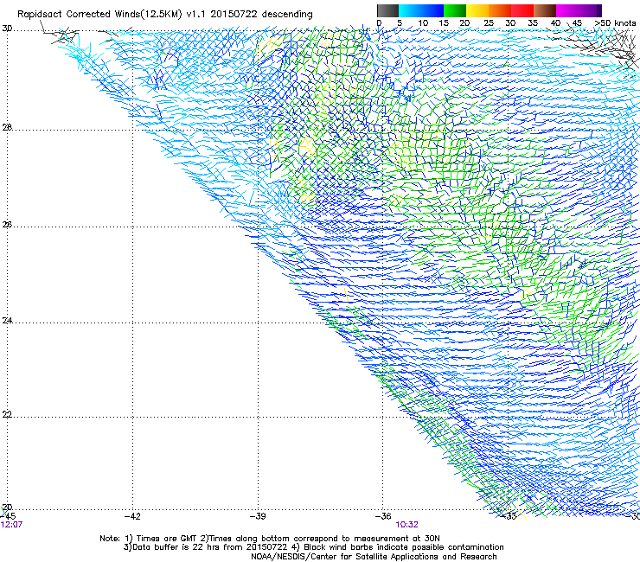Screen dimensions: 640x562
Task: Click the ">50 knots" legend label
Action: 615,22
